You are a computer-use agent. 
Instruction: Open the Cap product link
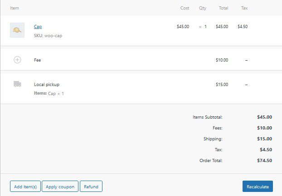38,27
